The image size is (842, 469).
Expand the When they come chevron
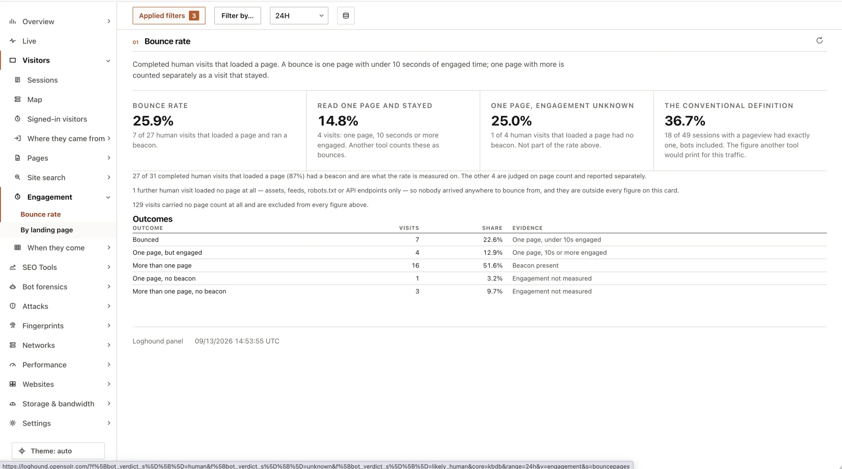click(109, 248)
